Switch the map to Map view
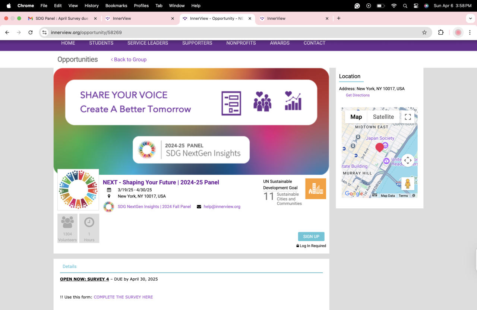 [356, 117]
